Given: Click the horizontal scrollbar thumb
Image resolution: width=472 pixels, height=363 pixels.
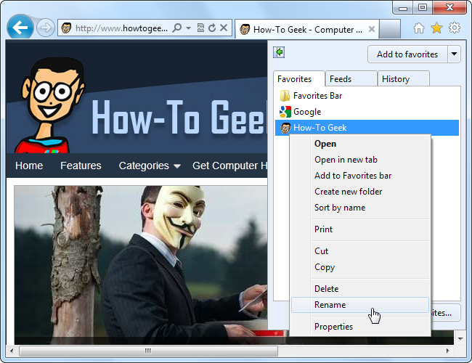Looking at the screenshot, I should pyautogui.click(x=148, y=351).
